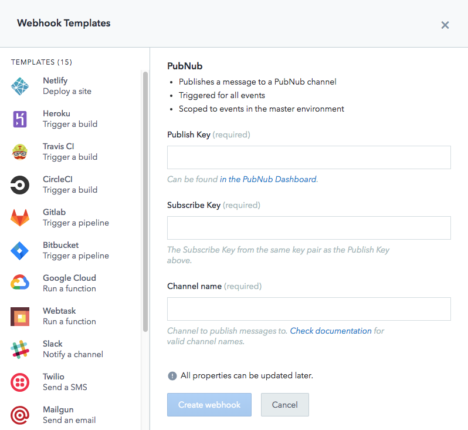Click the Mailgun logo icon

(x=20, y=415)
